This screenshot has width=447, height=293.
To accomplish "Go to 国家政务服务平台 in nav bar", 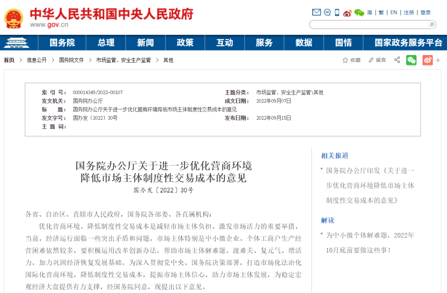I will click(408, 43).
